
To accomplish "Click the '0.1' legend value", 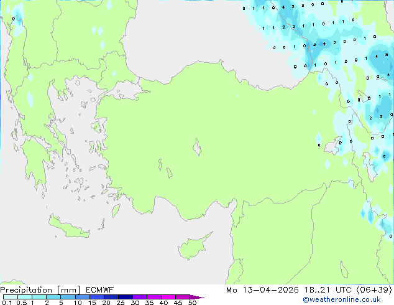I will pyautogui.click(x=7, y=303).
